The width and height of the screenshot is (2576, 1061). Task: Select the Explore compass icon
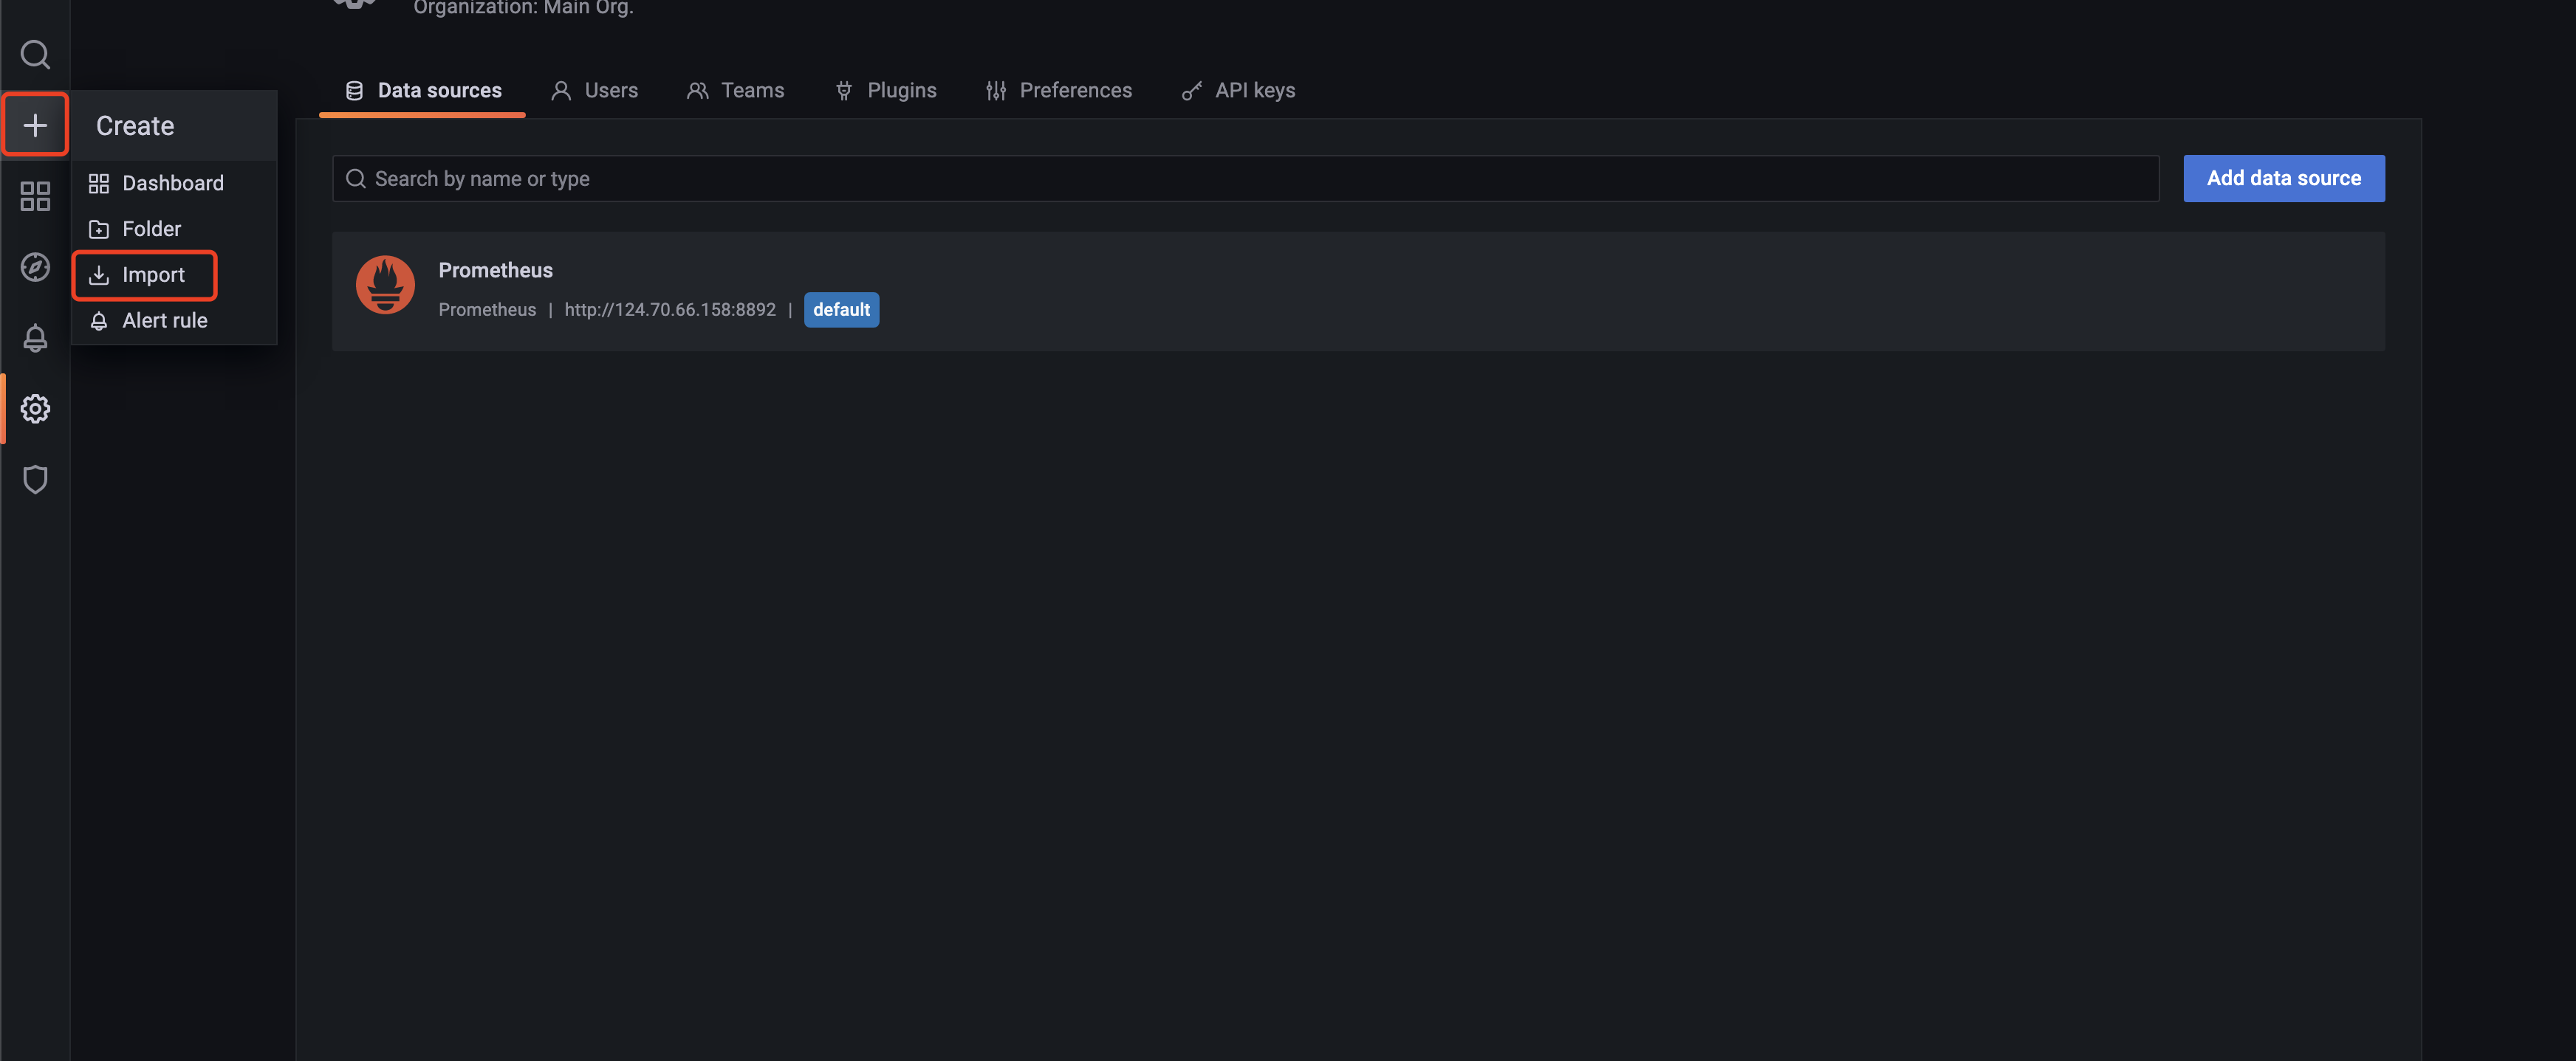[35, 267]
